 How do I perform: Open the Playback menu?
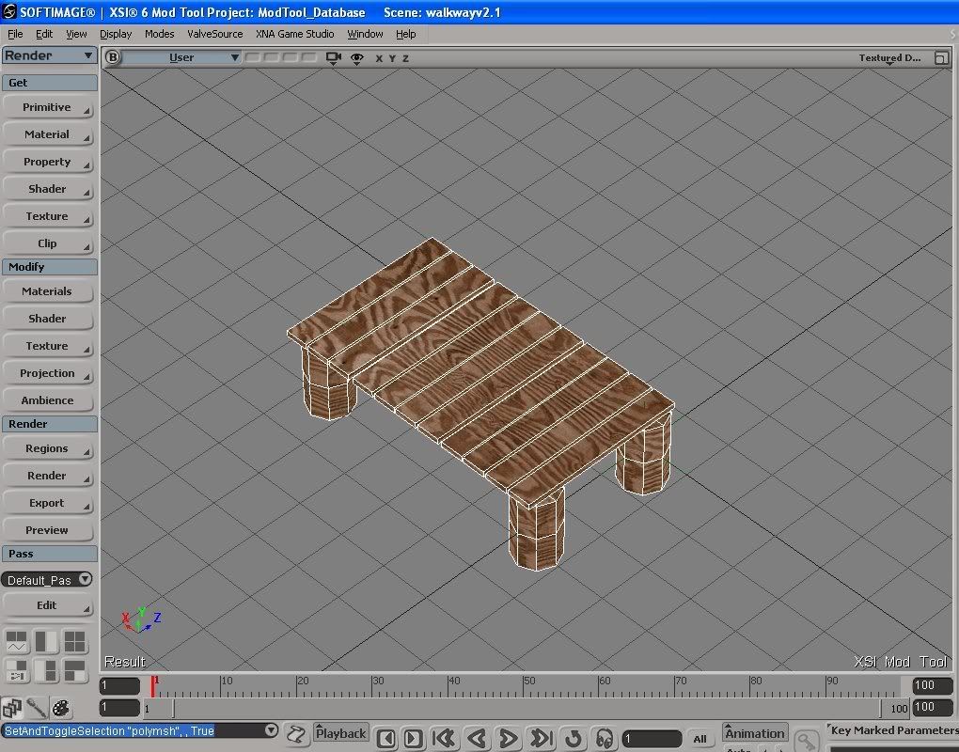tap(340, 733)
